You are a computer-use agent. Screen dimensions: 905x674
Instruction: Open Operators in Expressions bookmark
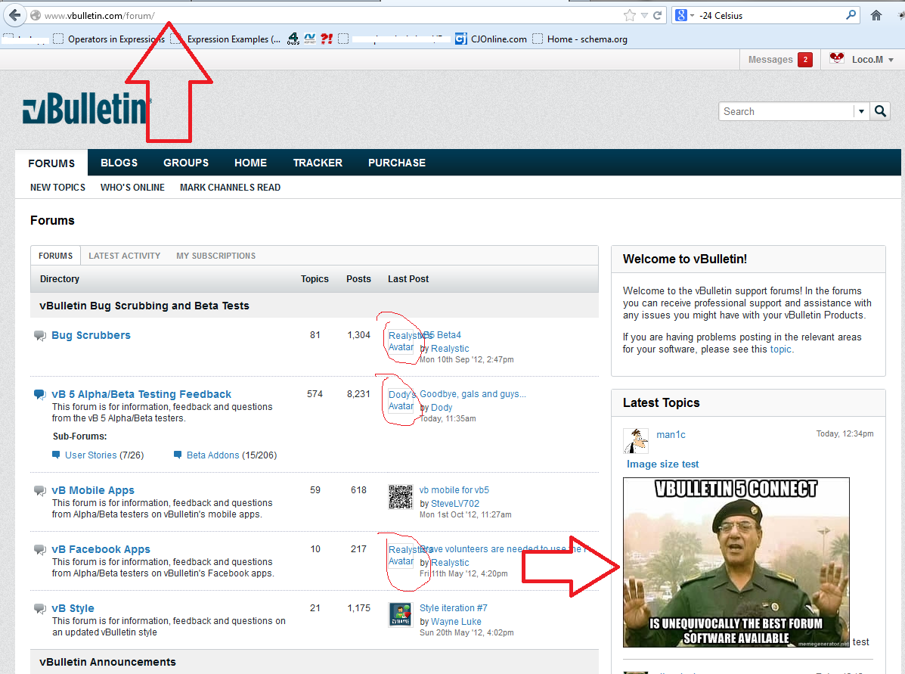109,39
